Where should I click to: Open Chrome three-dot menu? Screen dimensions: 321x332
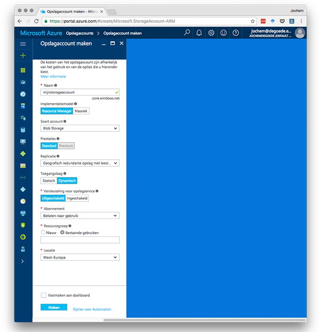coord(301,21)
